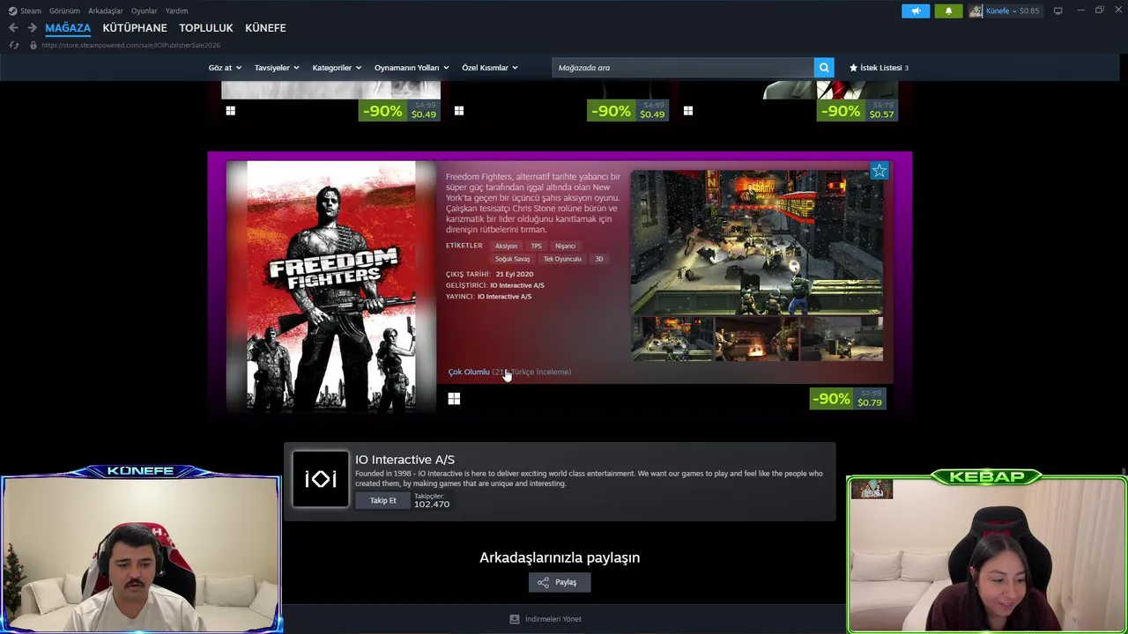Image resolution: width=1128 pixels, height=634 pixels.
Task: Click the -90% $0.49 price in top-left card
Action: [399, 111]
